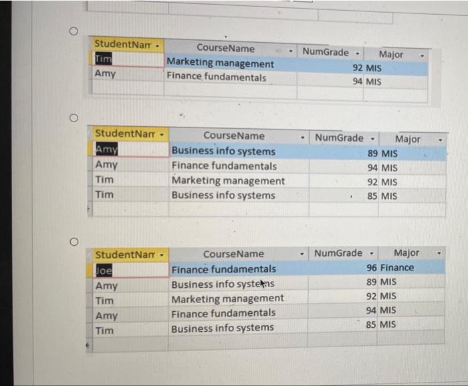The width and height of the screenshot is (468, 386).
Task: Click Marketing management cell in the four-row table
Action: pos(239,180)
